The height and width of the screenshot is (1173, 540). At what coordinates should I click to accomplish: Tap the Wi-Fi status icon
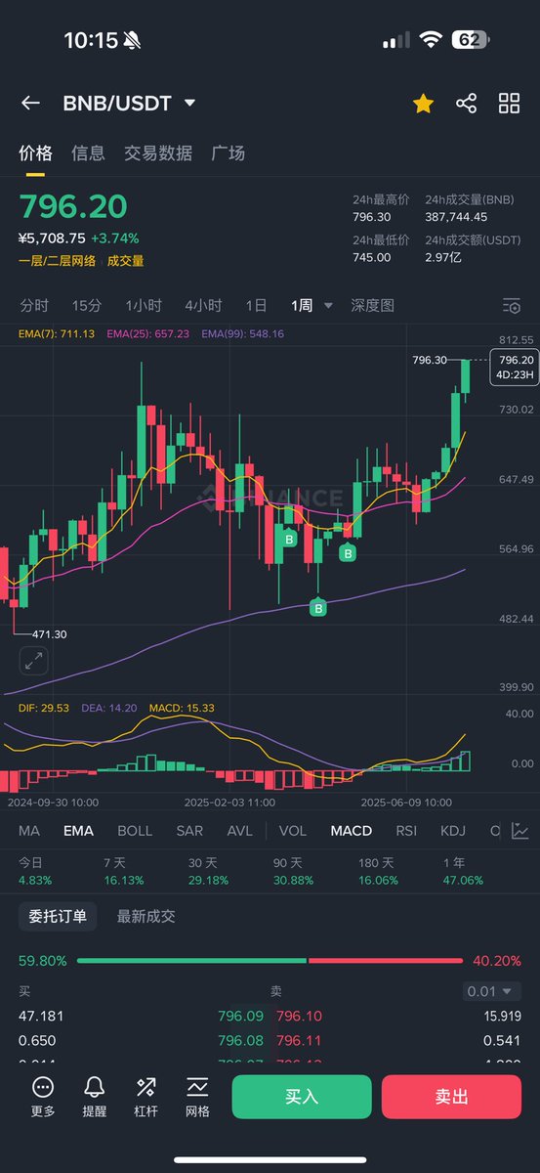(431, 40)
